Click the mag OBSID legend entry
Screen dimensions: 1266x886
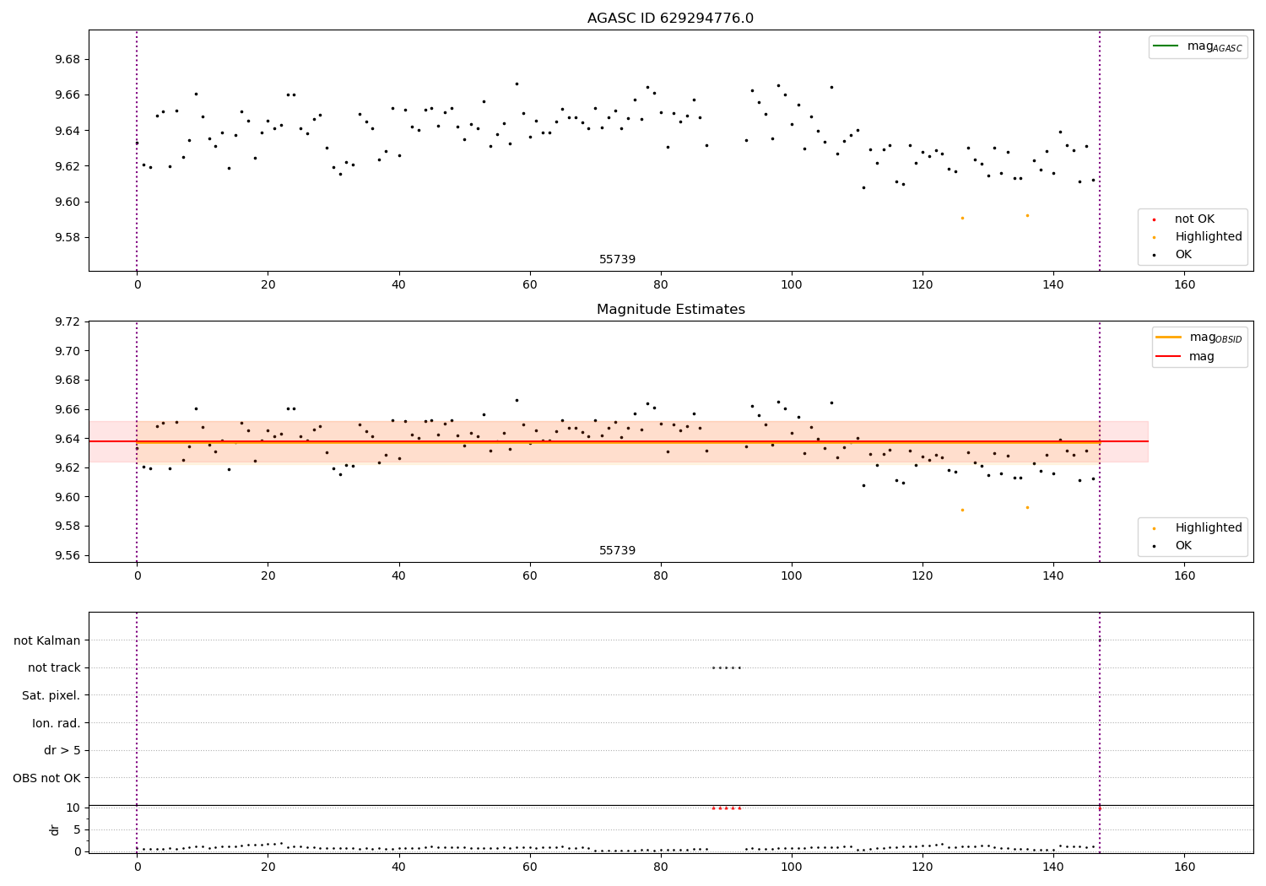[1198, 338]
